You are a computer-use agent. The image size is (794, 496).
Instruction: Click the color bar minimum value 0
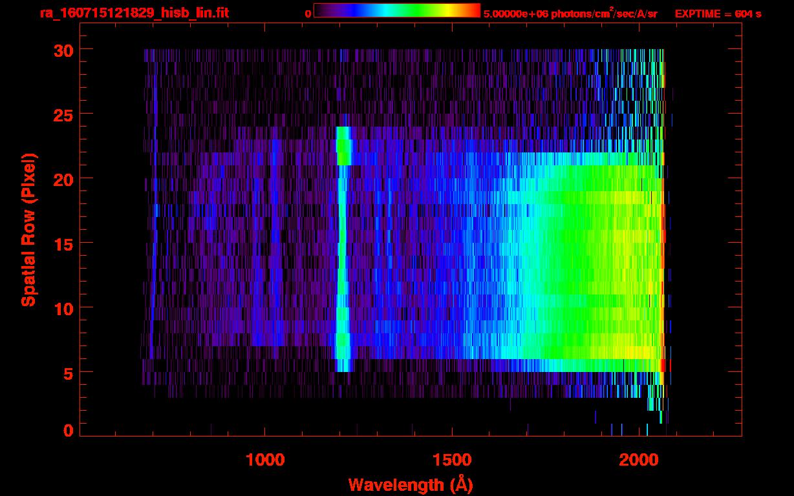pos(308,14)
